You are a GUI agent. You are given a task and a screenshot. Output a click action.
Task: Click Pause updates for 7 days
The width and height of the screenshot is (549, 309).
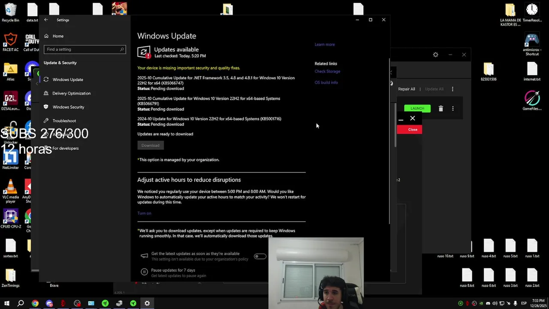[x=173, y=270]
